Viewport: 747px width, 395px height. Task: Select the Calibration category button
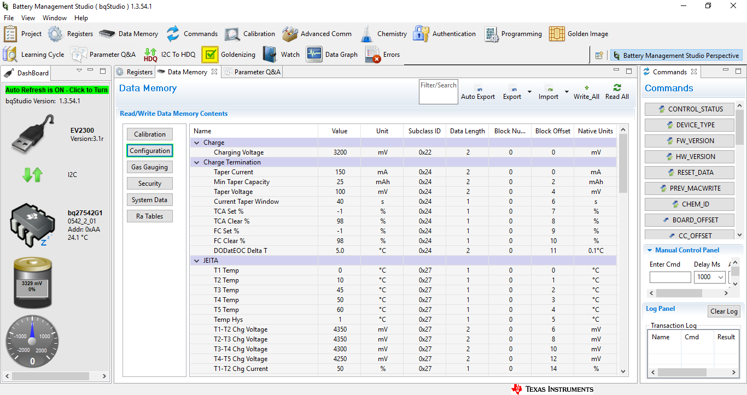(150, 134)
